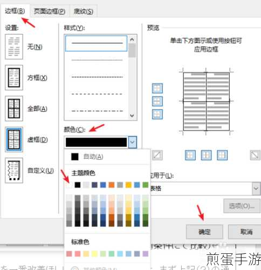The image size is (261, 270).
Task: Pick the dark blue-gray theme color swatch
Action: tap(94, 185)
